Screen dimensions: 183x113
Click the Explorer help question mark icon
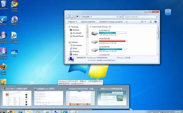pyautogui.click(x=155, y=22)
